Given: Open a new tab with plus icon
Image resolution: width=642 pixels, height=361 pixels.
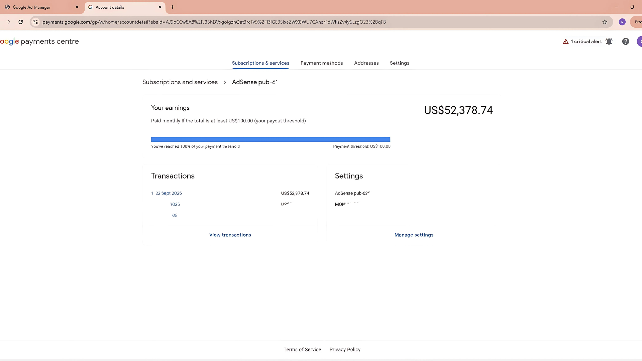Looking at the screenshot, I should click(172, 7).
